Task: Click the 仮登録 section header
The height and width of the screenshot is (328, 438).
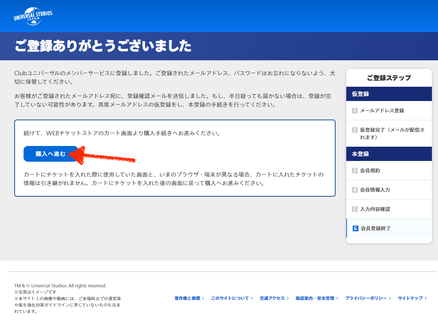Action: (x=389, y=94)
